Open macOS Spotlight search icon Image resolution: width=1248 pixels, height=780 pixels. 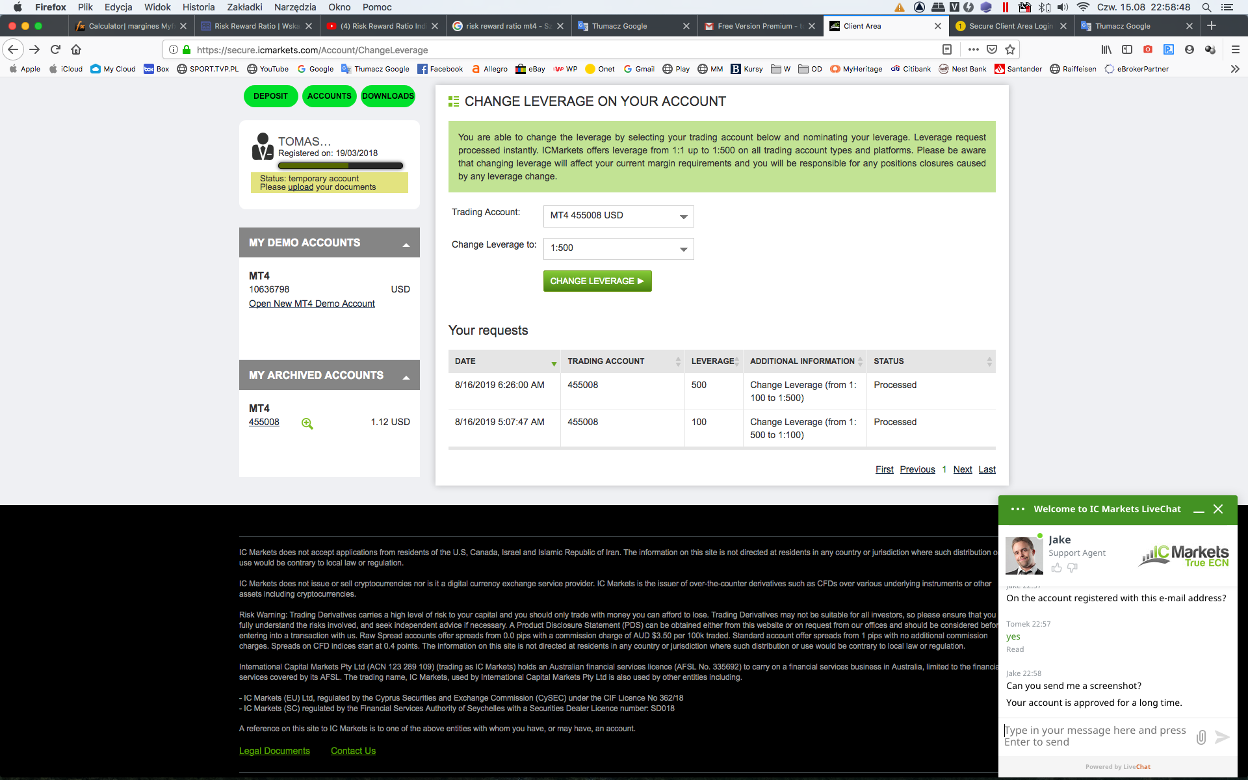[x=1206, y=7]
